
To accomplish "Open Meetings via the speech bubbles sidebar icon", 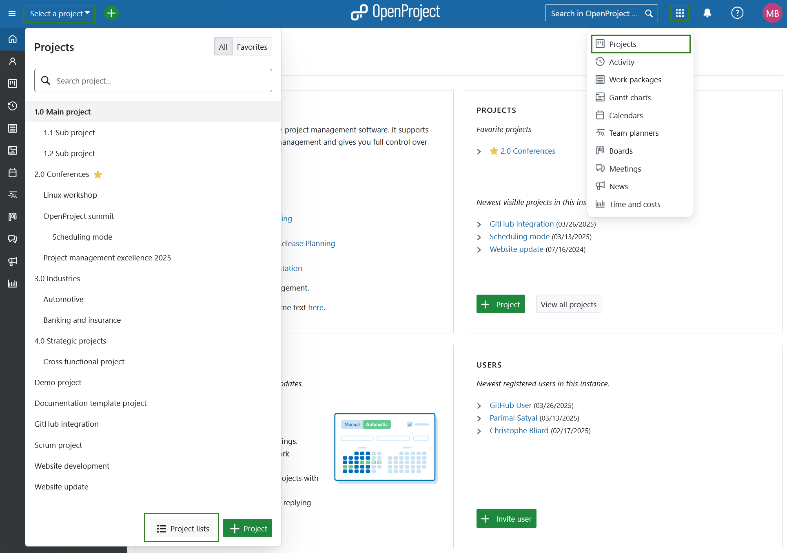I will 12,239.
